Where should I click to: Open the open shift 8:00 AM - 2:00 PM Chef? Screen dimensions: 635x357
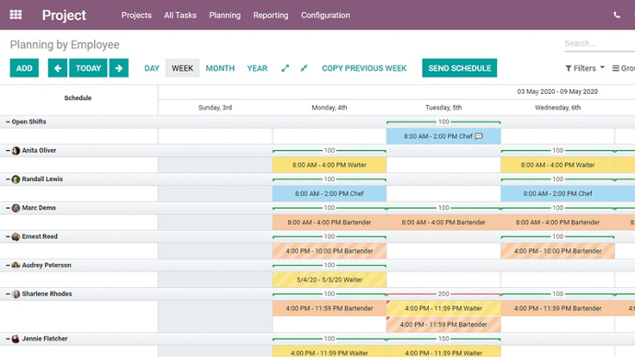(x=444, y=136)
